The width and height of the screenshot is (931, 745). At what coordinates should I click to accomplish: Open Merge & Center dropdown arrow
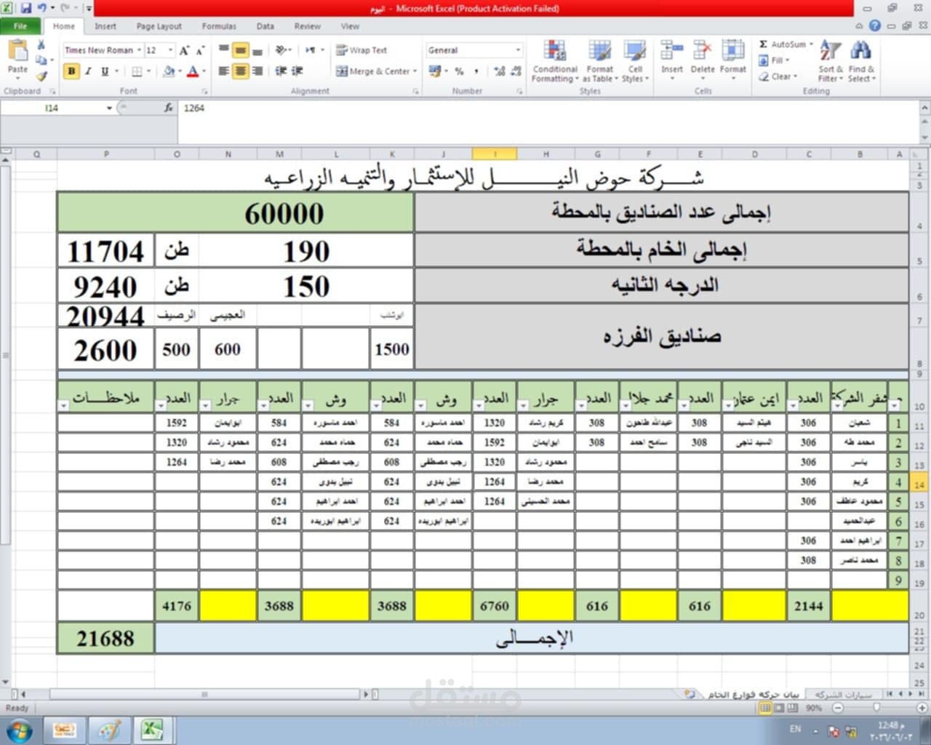(x=415, y=71)
